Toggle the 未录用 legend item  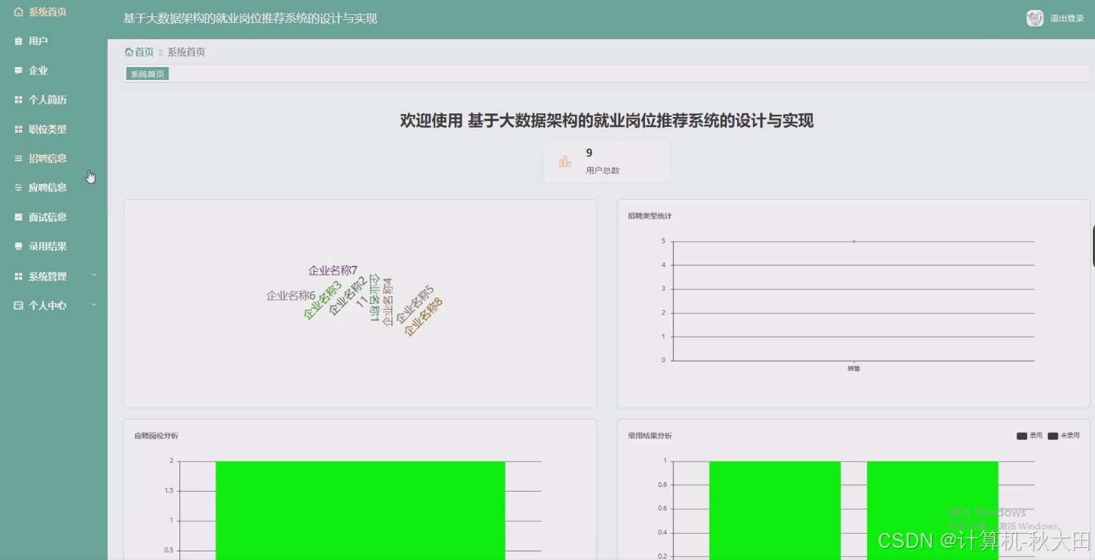pos(1064,436)
